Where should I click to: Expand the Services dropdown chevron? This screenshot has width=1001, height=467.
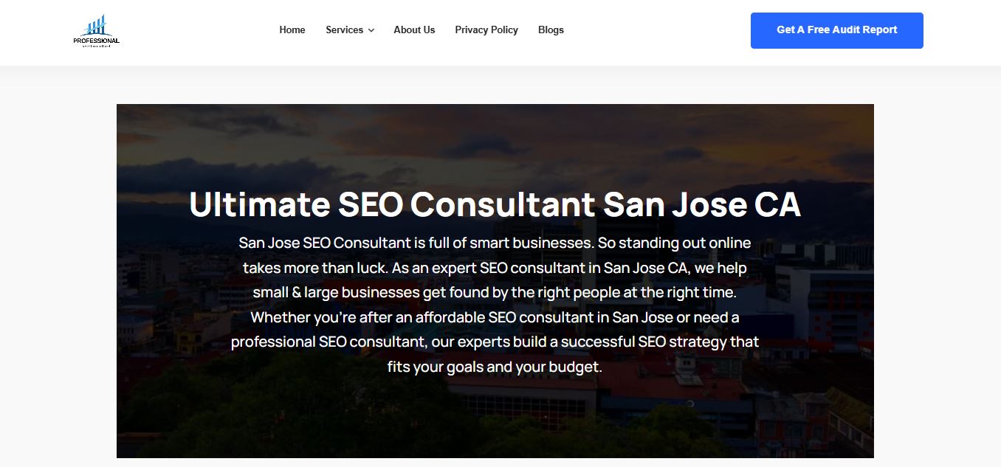371,30
